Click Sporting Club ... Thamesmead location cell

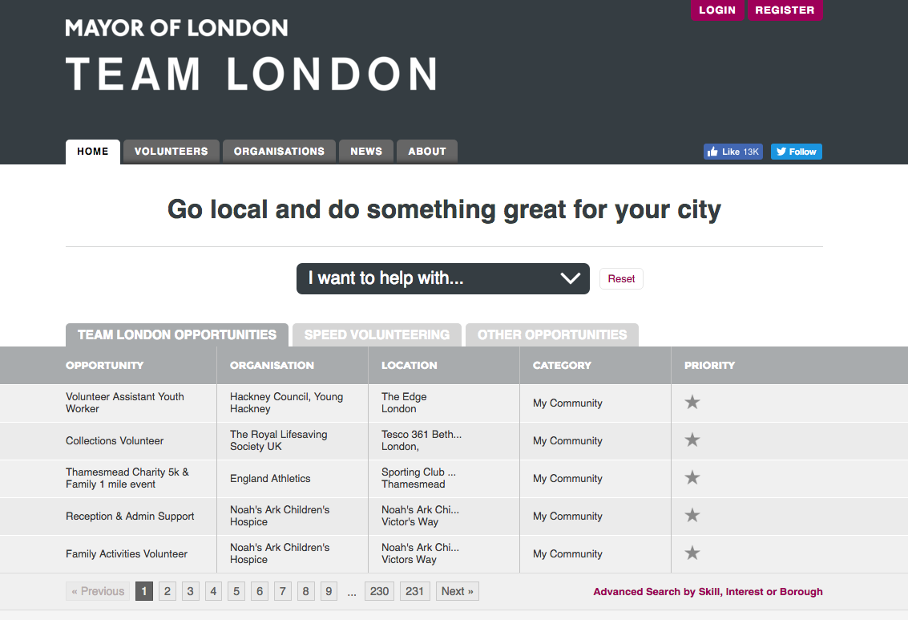(418, 478)
